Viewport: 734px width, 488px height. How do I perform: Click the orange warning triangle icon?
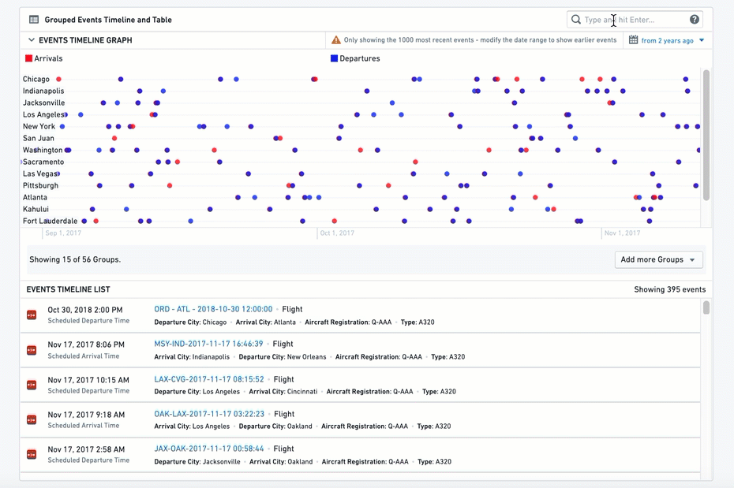[x=336, y=40]
